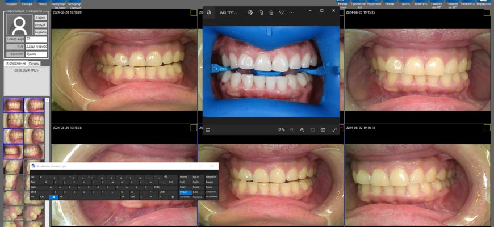Rotate the photo in Photos viewer
The height and width of the screenshot is (227, 494).
(x=261, y=12)
